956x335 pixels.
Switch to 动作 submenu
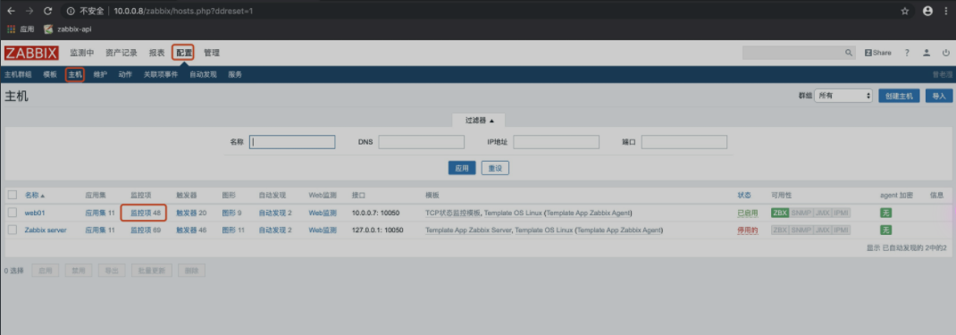[x=125, y=75]
